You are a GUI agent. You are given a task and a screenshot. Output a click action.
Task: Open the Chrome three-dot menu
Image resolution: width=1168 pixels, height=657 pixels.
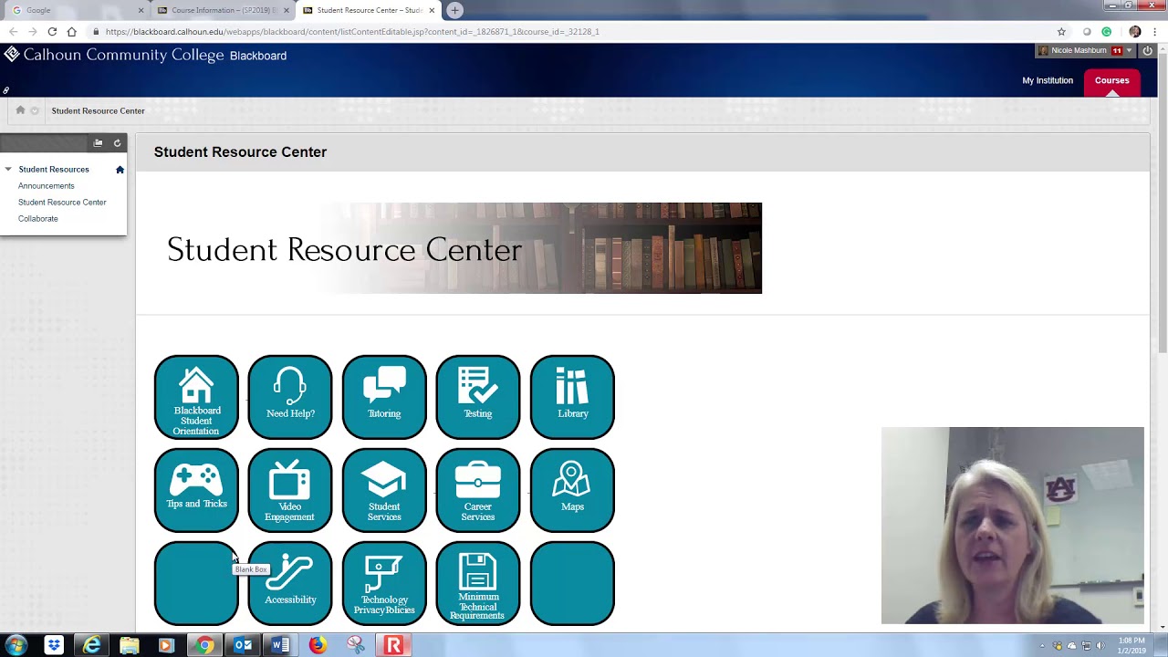[1154, 32]
